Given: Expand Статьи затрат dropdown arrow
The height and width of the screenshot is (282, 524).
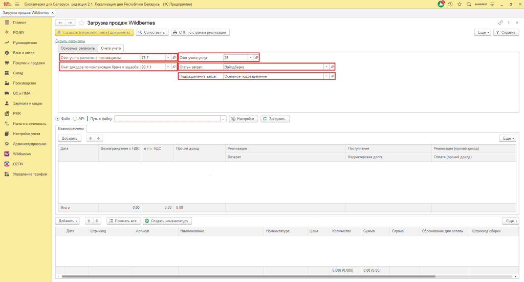Looking at the screenshot, I should [x=326, y=67].
